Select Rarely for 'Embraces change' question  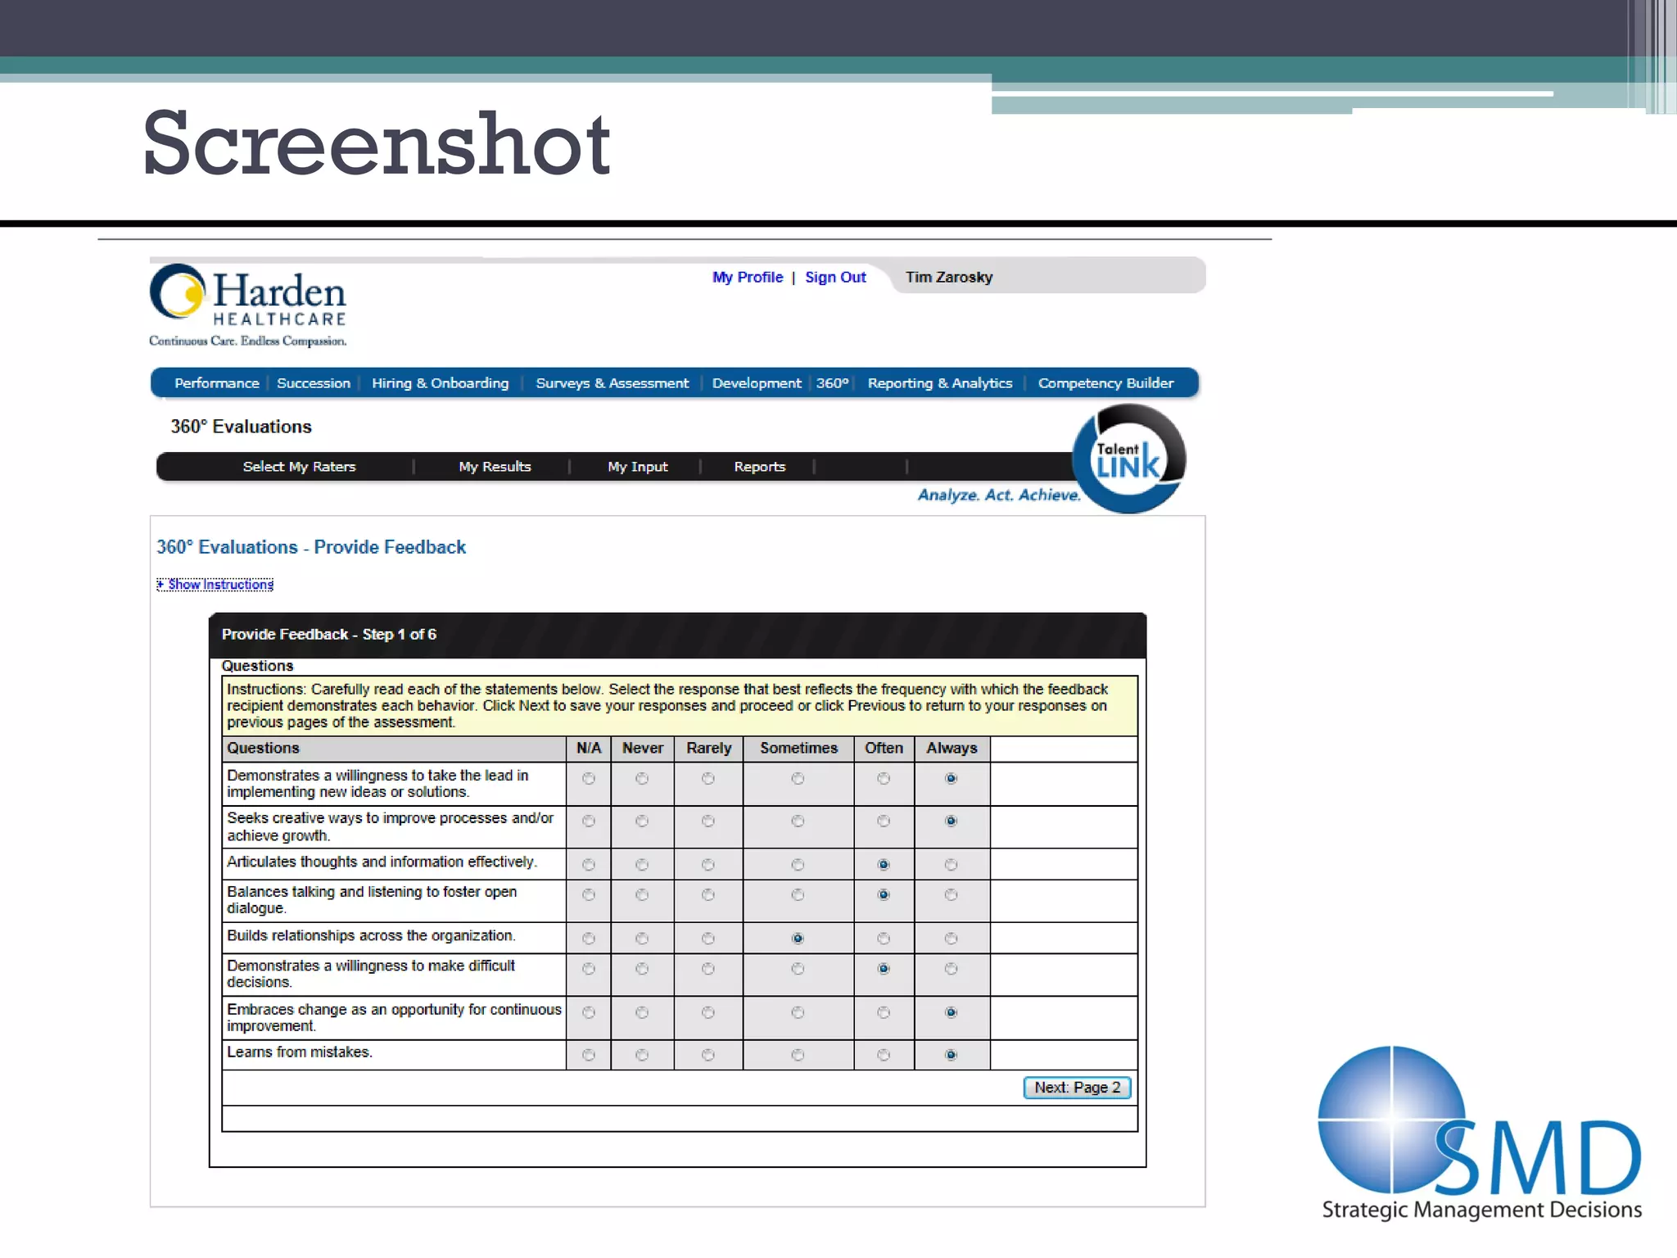click(708, 1013)
